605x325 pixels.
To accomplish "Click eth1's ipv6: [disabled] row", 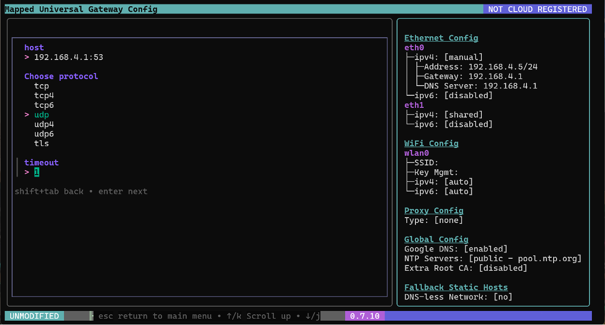I will tap(454, 124).
